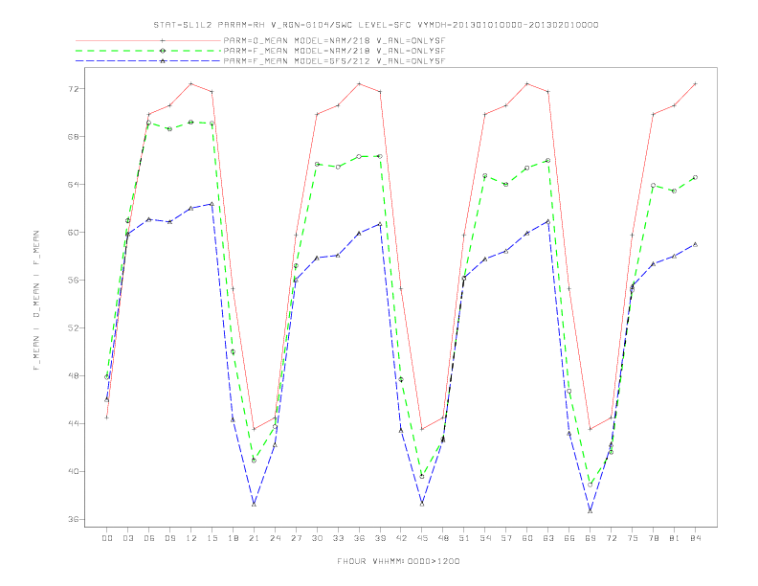Screen dimensions: 758x586
Task: Click the x-axis tick label 18
Action: point(233,538)
